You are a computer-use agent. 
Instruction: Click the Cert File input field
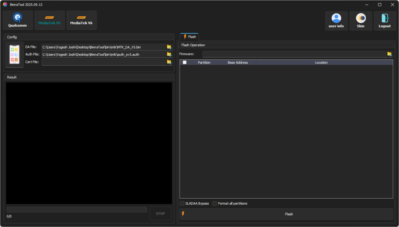103,62
